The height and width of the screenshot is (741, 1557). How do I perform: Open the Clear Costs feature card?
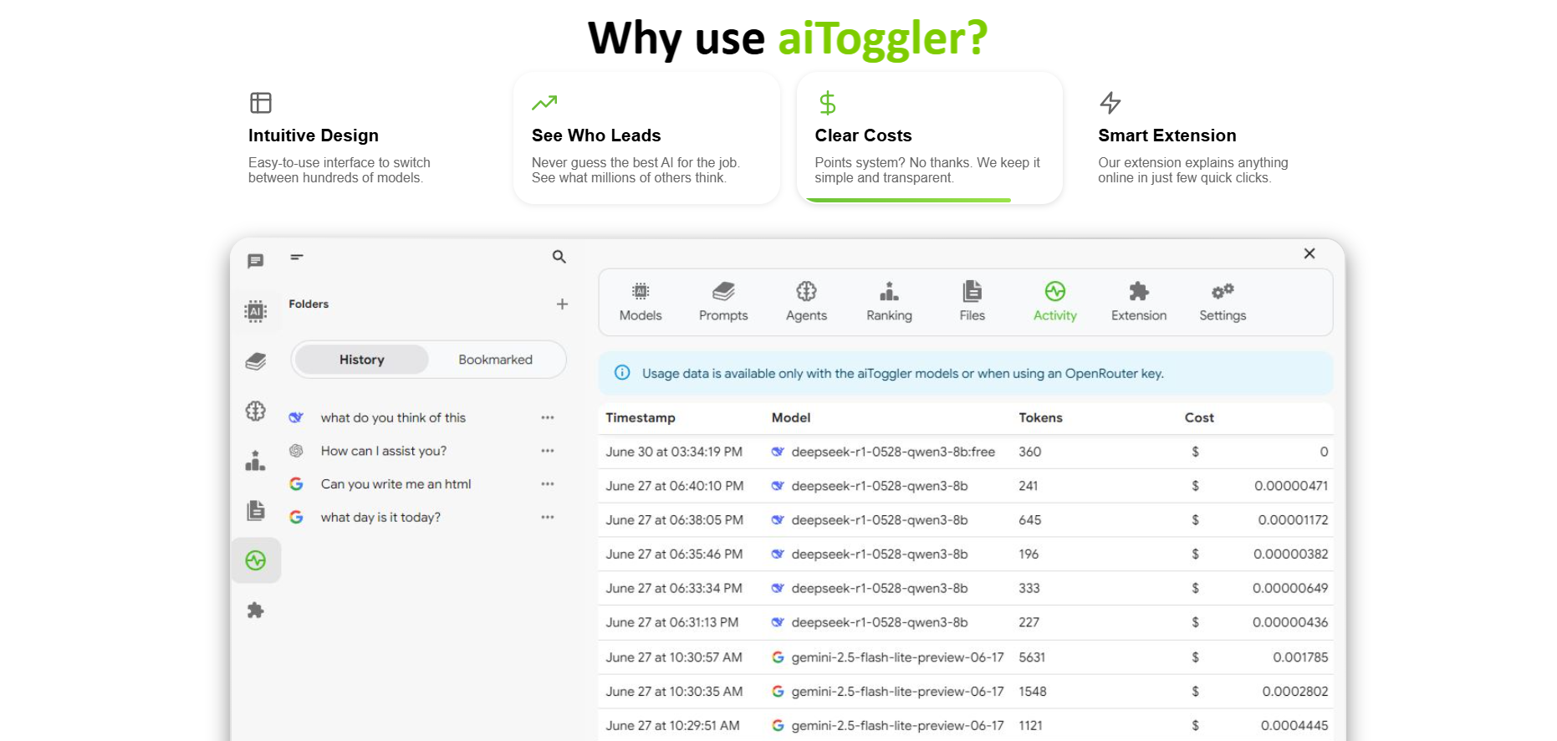click(x=930, y=138)
